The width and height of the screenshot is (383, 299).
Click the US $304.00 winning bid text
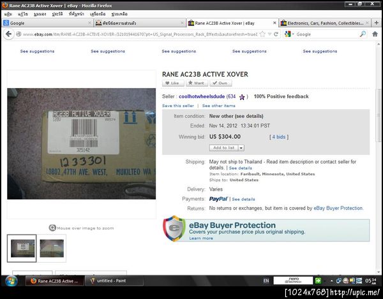tap(225, 136)
